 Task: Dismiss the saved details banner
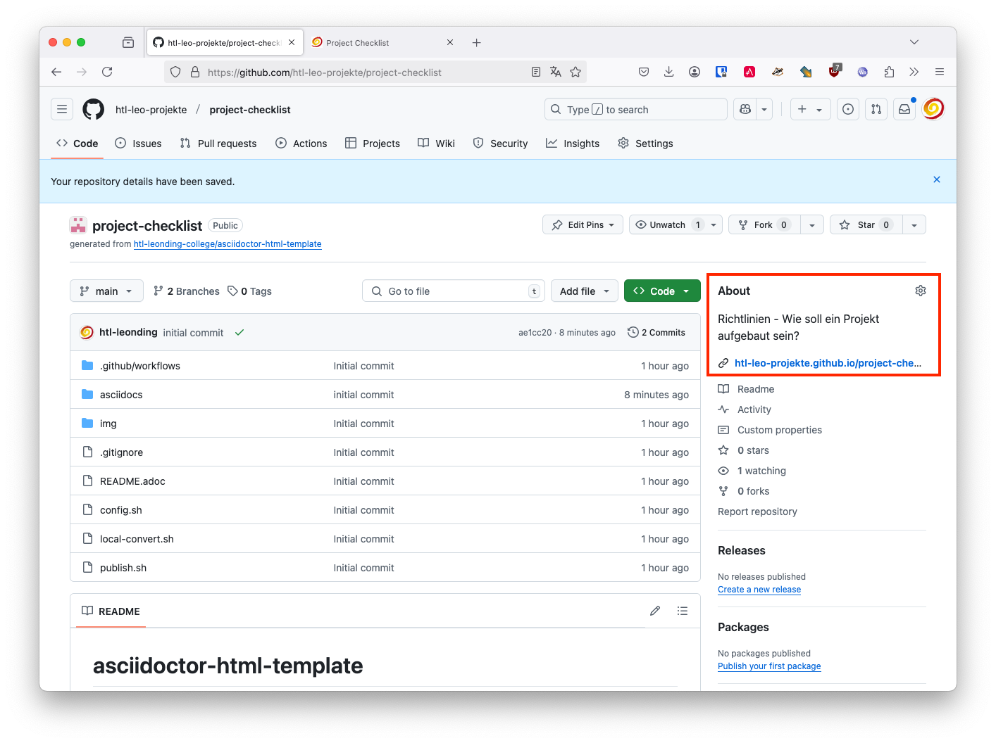click(937, 179)
